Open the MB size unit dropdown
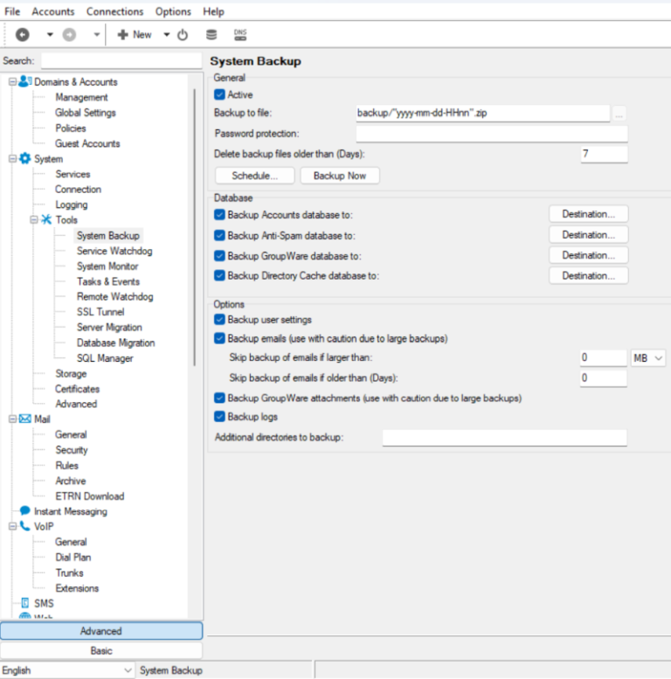 click(x=647, y=358)
